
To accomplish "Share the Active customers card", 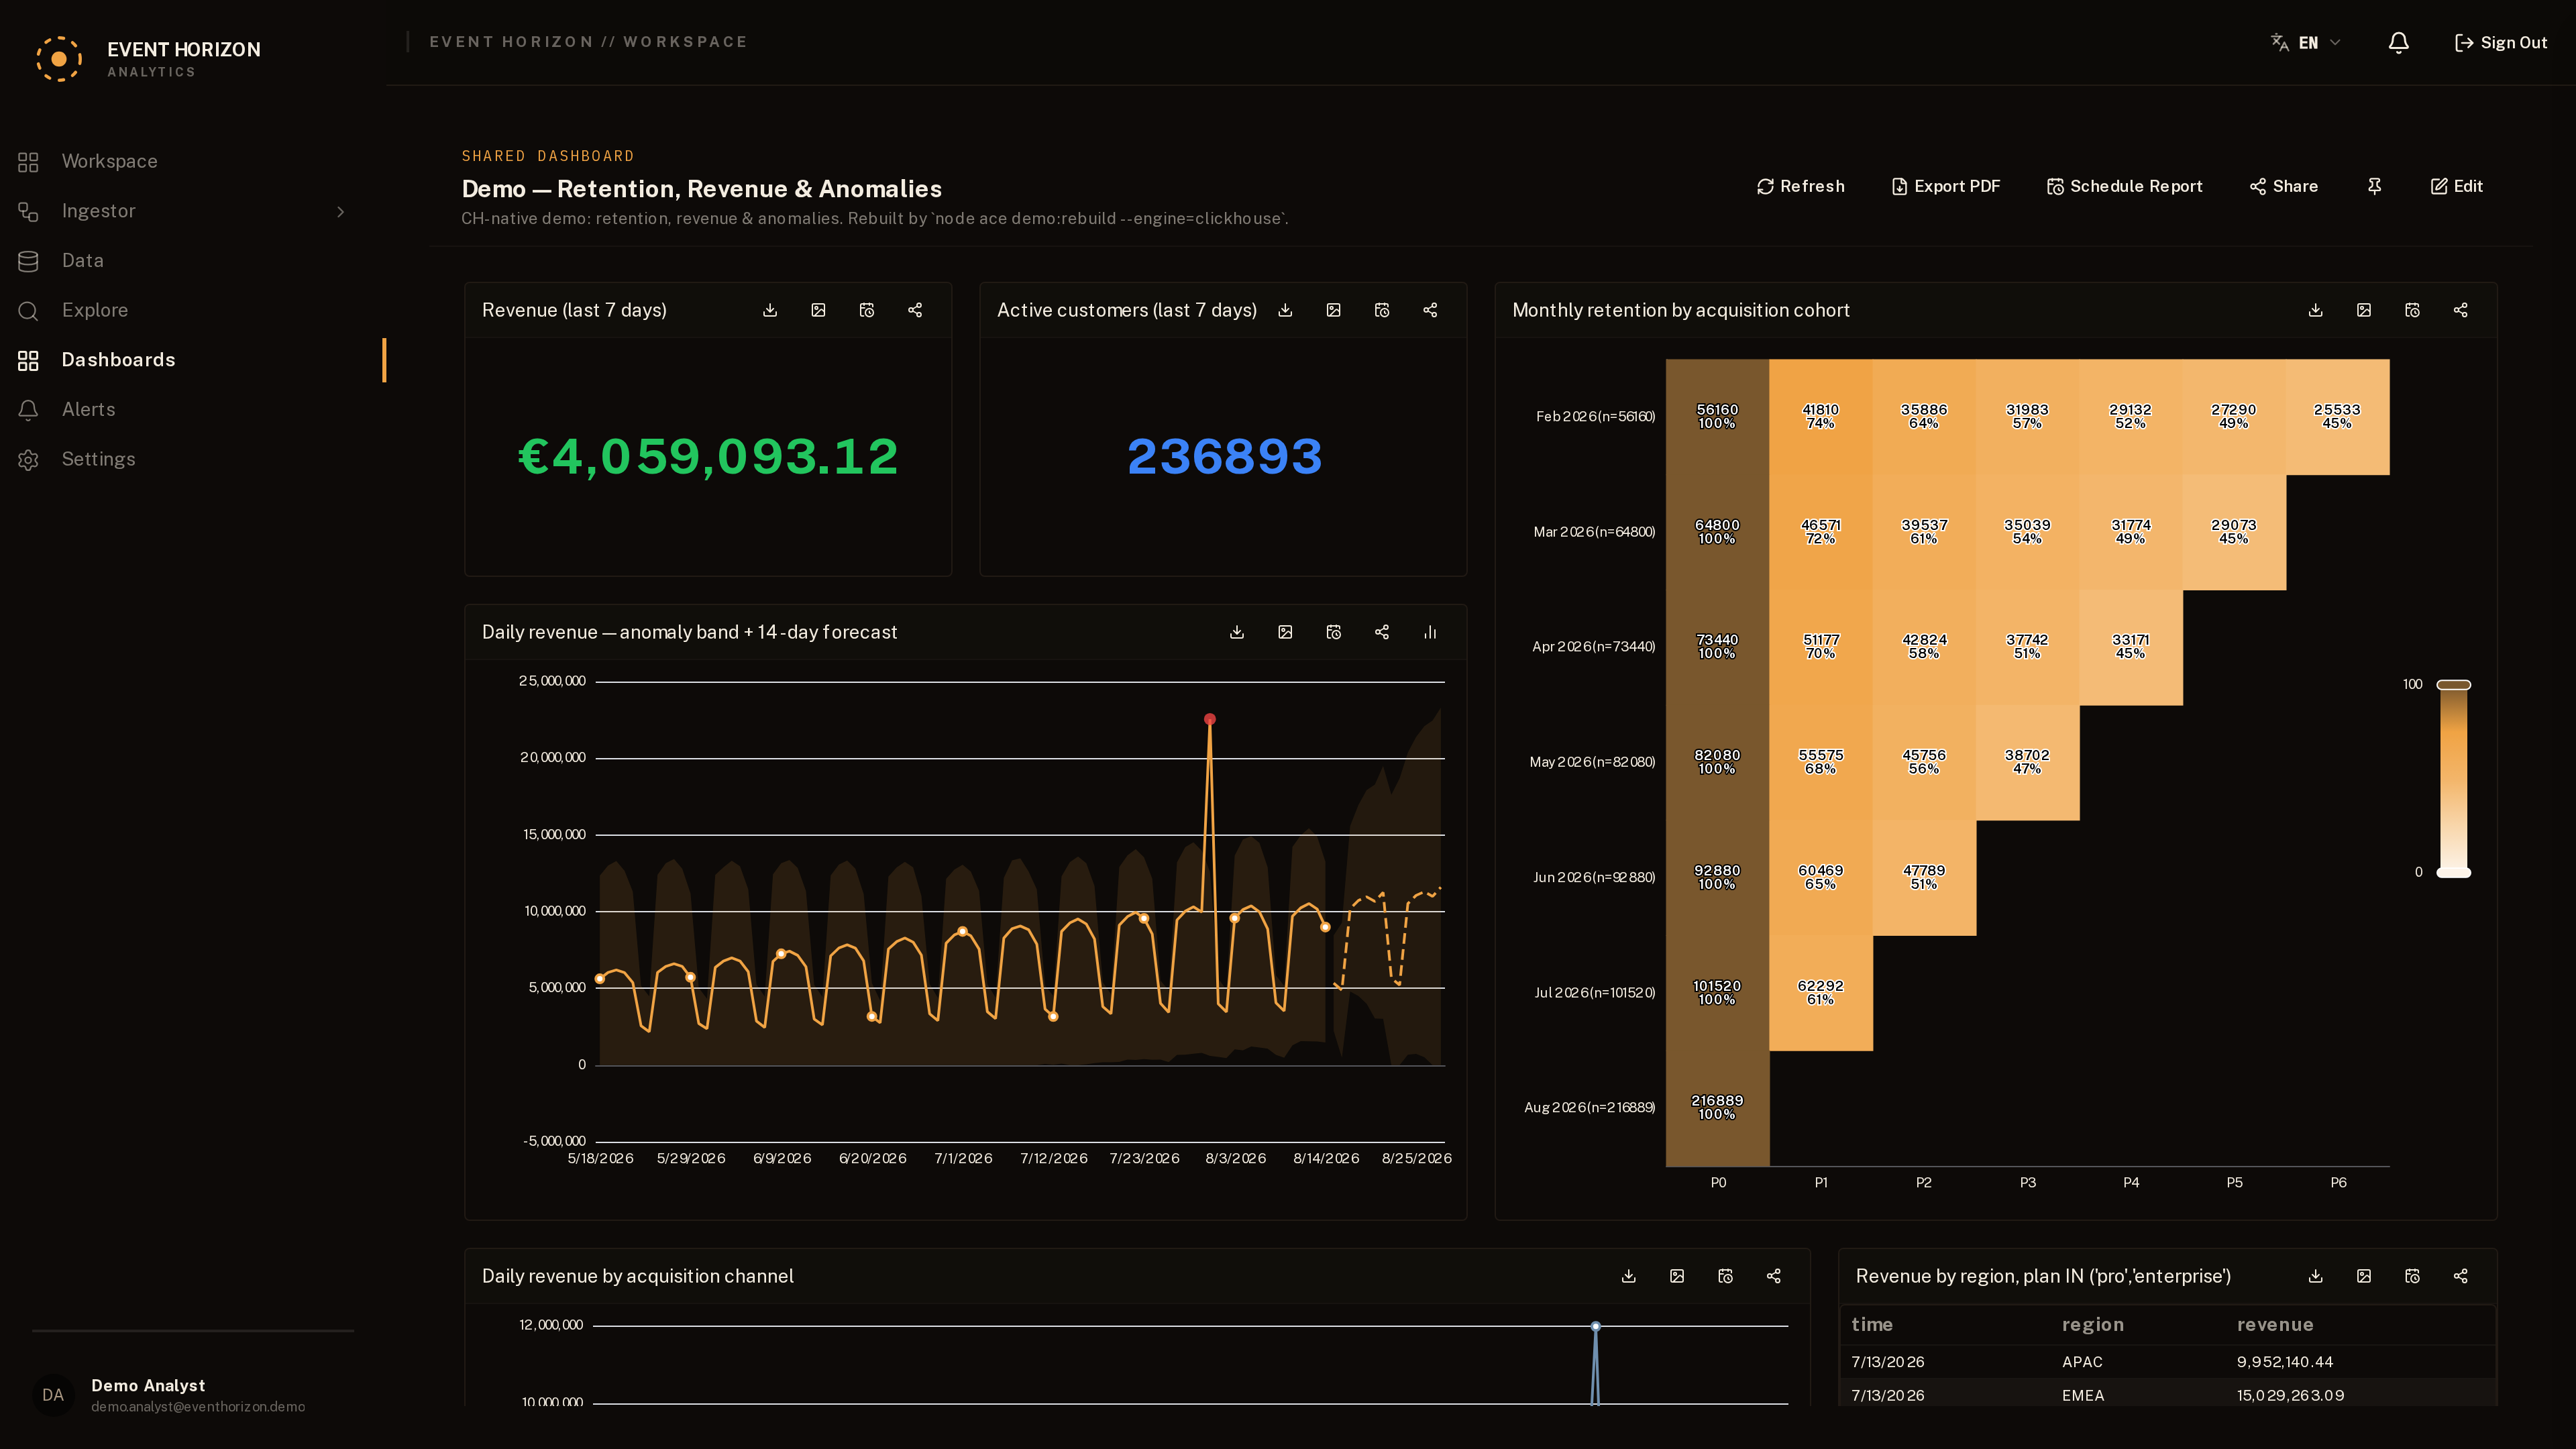I will [x=1430, y=310].
